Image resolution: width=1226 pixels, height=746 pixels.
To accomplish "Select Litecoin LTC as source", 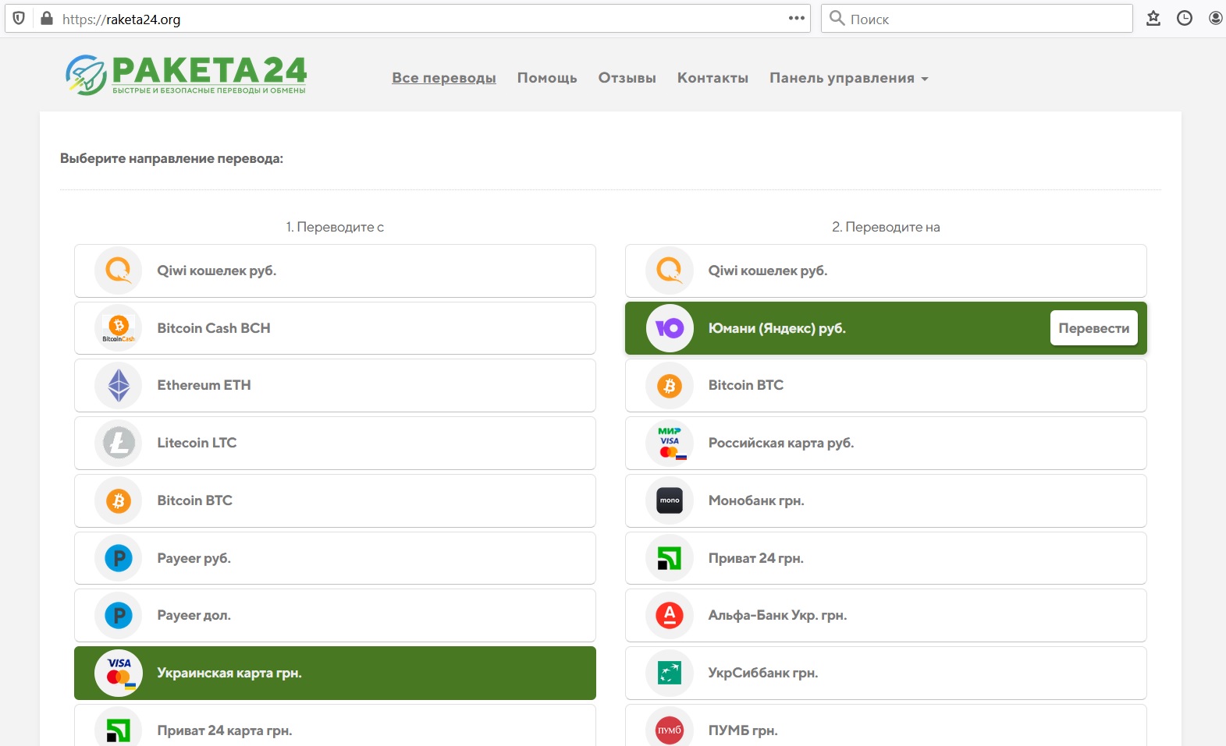I will click(335, 443).
